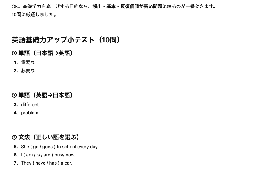
Task: Click the heading 英語基礎力アップ小テスト（10問）
Action: [x=66, y=40]
